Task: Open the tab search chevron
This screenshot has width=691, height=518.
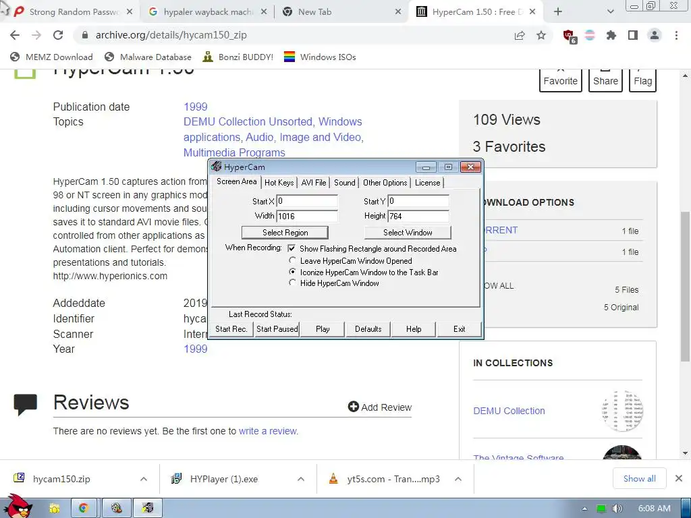Action: (610, 12)
